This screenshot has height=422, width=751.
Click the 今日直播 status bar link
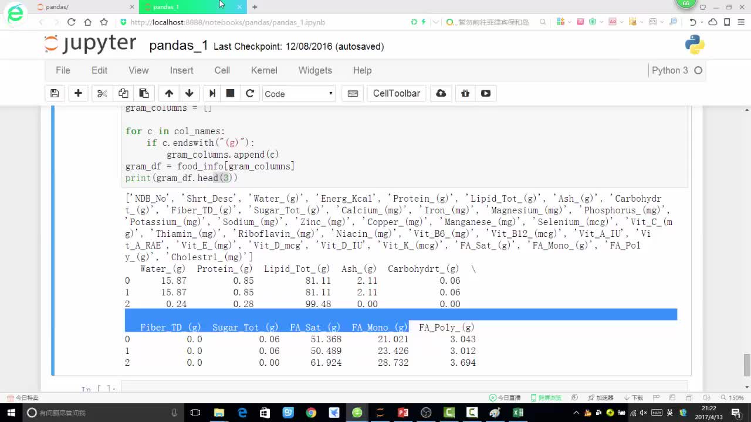tap(505, 397)
